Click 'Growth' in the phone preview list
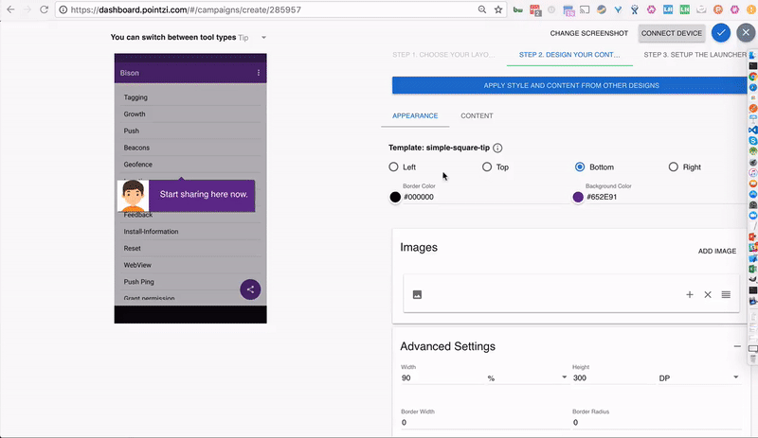Image resolution: width=758 pixels, height=438 pixels. 135,114
